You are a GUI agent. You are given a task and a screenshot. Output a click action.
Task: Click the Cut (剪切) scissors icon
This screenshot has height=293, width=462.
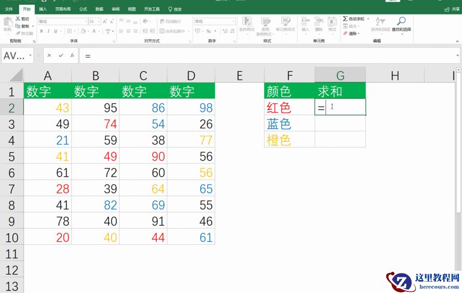18,19
